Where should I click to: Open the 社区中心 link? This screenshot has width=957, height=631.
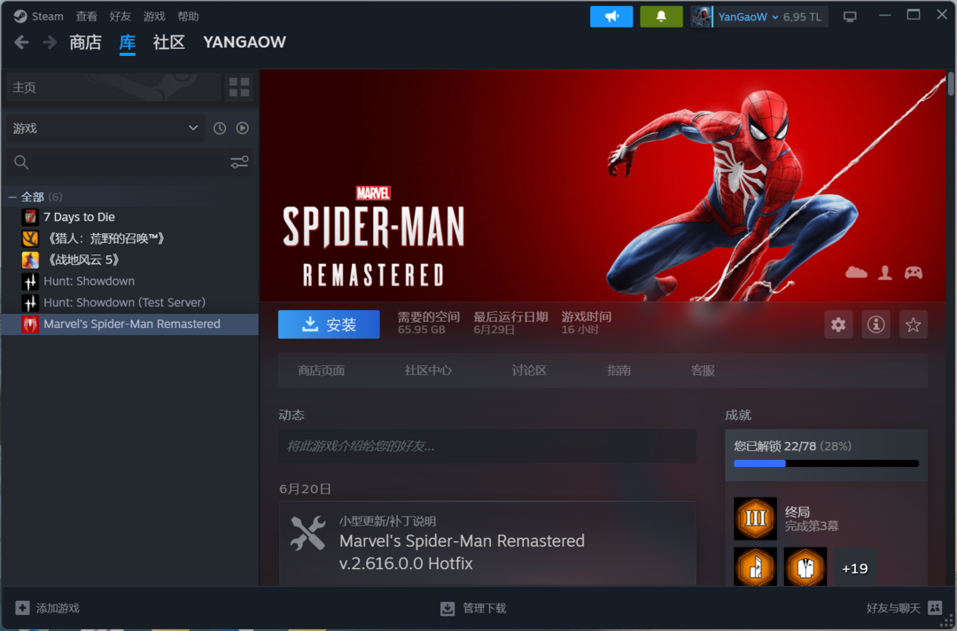(x=428, y=370)
